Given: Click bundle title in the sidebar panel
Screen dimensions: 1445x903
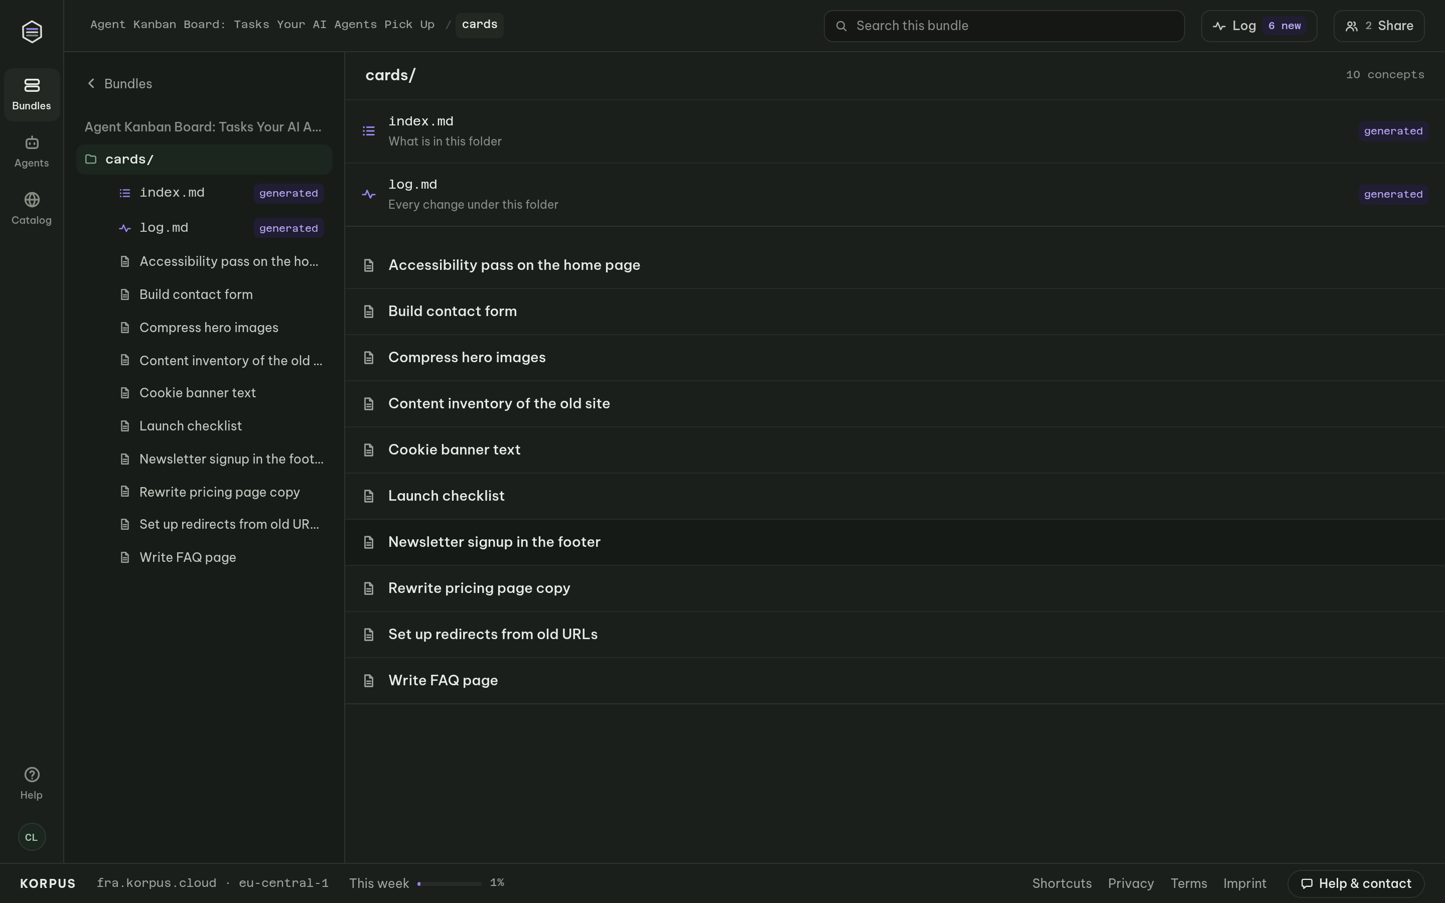Looking at the screenshot, I should (203, 127).
